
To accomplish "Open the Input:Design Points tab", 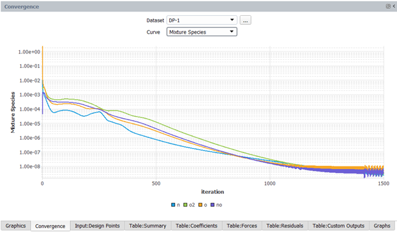I will [x=97, y=226].
